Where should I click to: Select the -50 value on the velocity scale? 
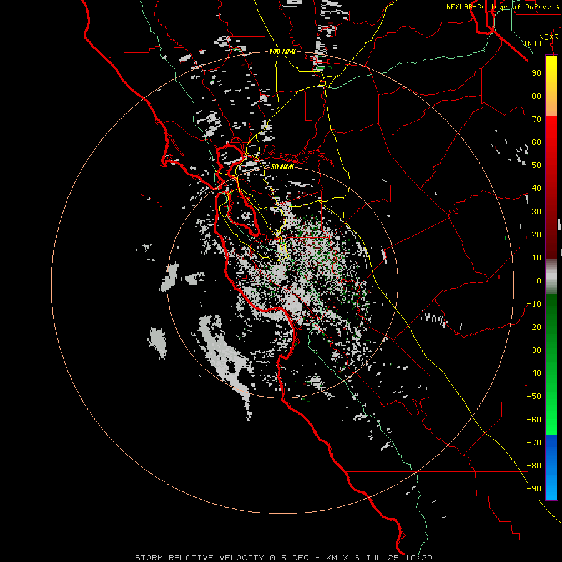pyautogui.click(x=534, y=397)
